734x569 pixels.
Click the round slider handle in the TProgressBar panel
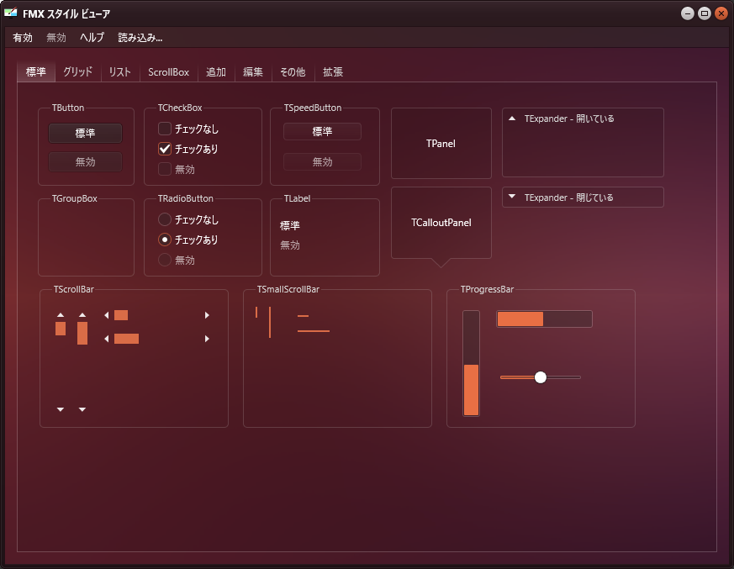tap(540, 377)
